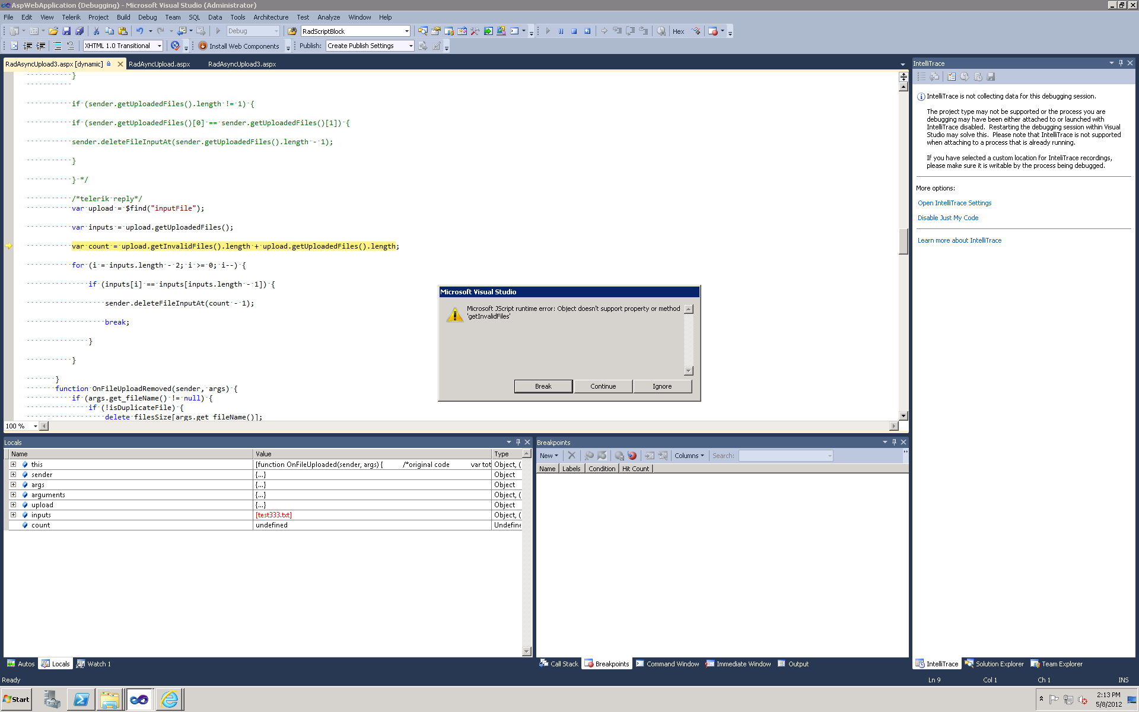Click Internet Explorer icon in taskbar
Viewport: 1139px width, 712px height.
(x=169, y=700)
